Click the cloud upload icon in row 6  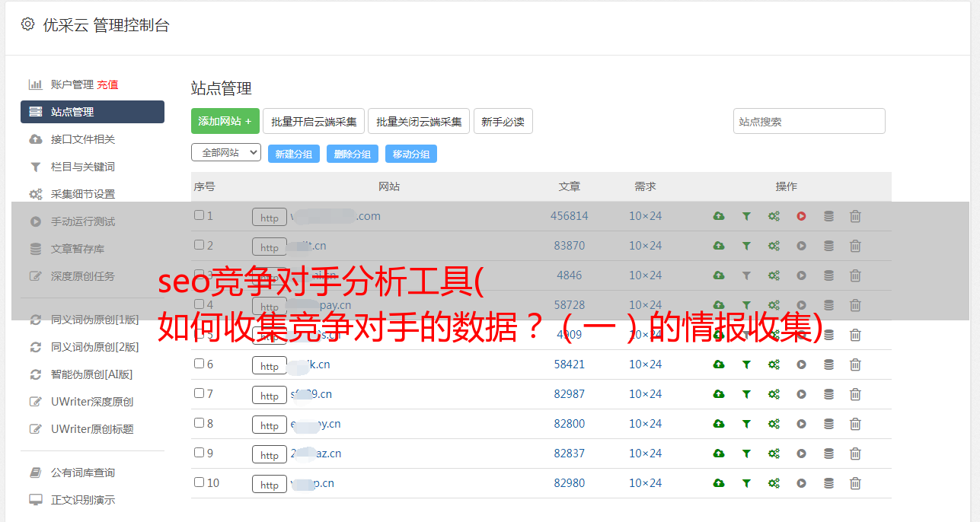pos(719,364)
